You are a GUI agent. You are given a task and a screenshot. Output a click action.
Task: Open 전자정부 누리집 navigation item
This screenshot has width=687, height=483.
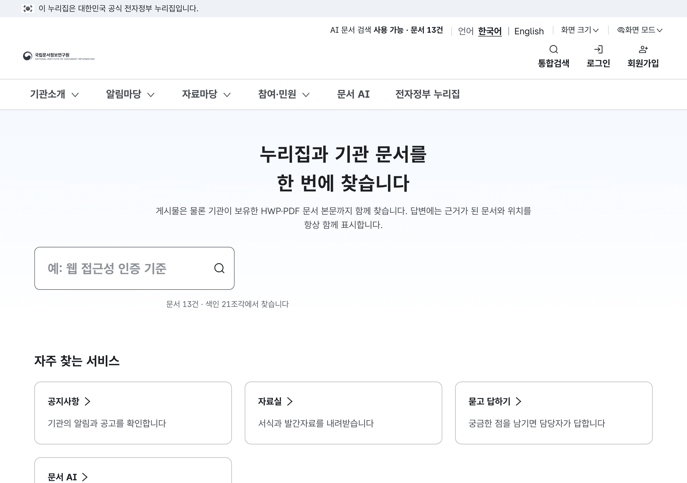(427, 94)
